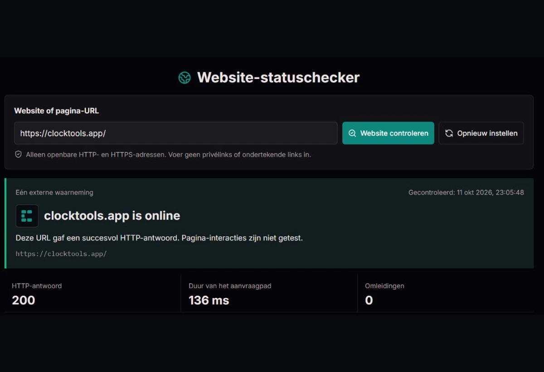Screen dimensions: 544x372
Task: Focus the URL input containing https://clocktools.app/
Action: point(176,133)
